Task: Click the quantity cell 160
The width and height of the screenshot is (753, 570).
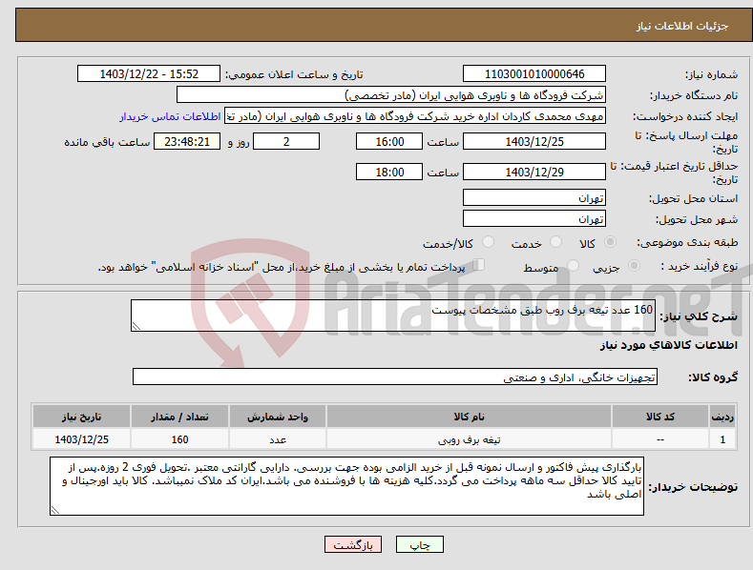Action: click(x=179, y=439)
